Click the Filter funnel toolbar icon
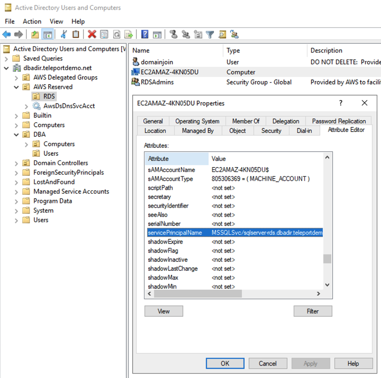The height and width of the screenshot is (378, 381). pos(210,34)
